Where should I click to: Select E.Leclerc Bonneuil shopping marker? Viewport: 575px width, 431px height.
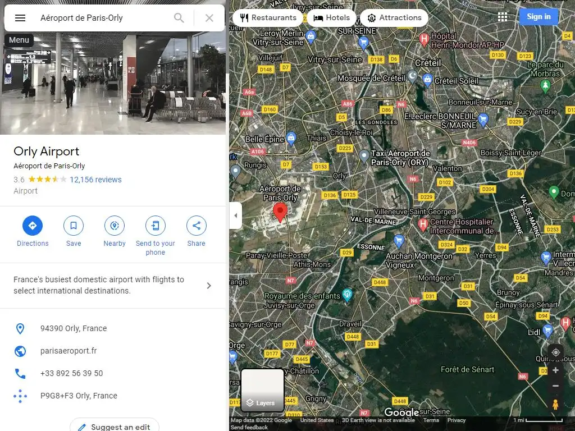pyautogui.click(x=483, y=120)
